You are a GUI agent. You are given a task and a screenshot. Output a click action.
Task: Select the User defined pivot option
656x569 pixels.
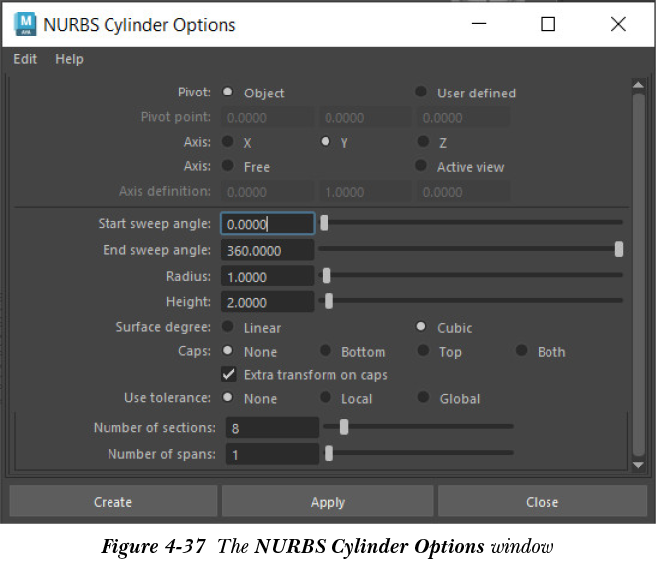422,93
